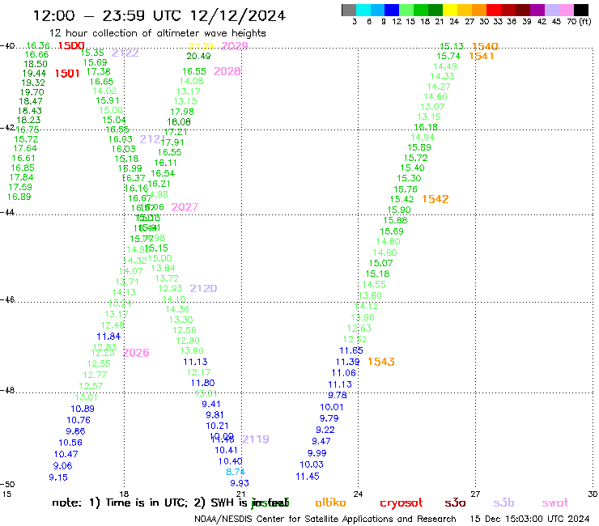
Task: Click lavender pass time label 2119
Action: [256, 439]
